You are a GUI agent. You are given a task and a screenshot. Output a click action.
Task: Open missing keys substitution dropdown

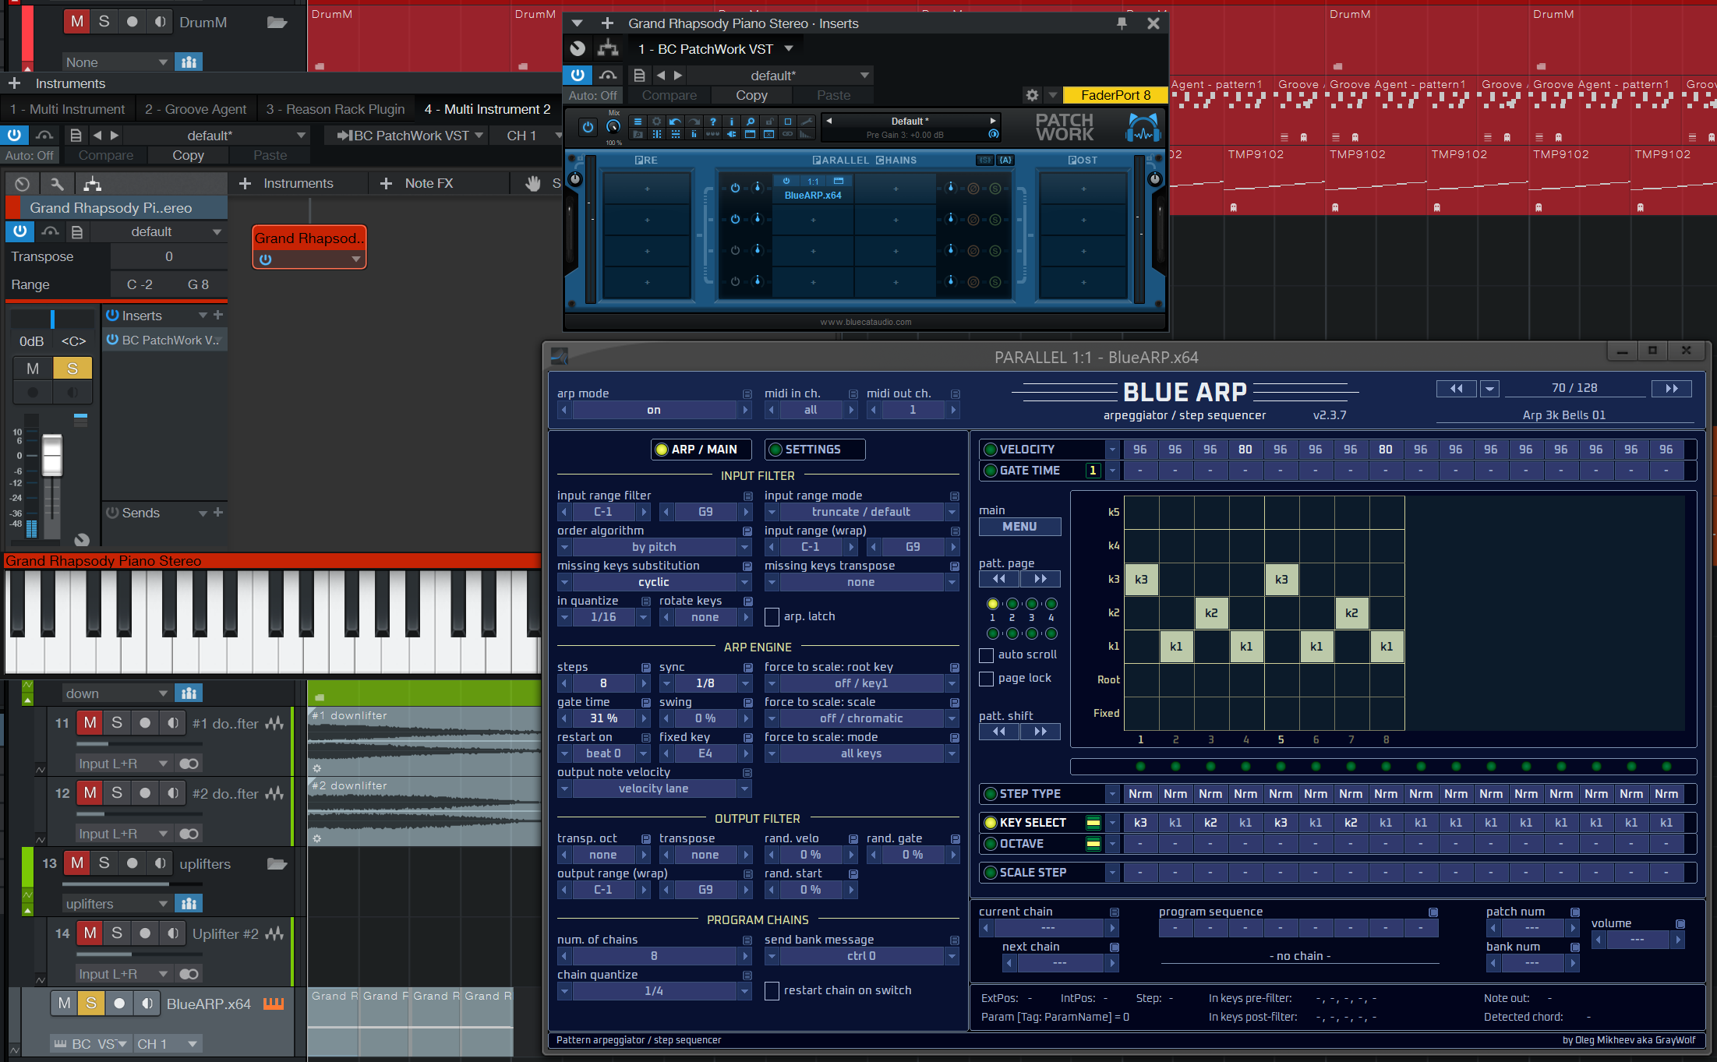tap(654, 582)
